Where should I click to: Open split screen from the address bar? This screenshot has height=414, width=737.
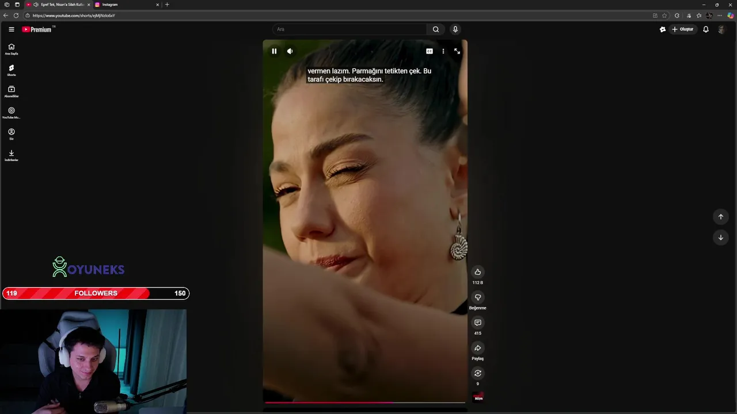pyautogui.click(x=655, y=16)
